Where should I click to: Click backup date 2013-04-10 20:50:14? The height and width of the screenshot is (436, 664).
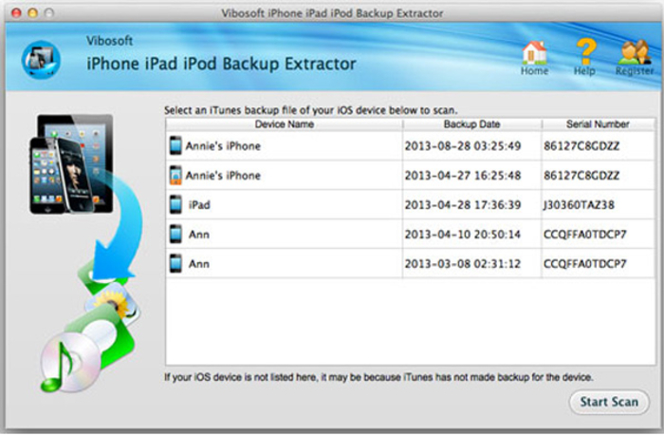(x=463, y=234)
